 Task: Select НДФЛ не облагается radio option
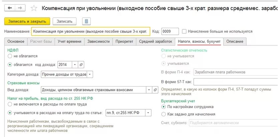(x=10, y=56)
